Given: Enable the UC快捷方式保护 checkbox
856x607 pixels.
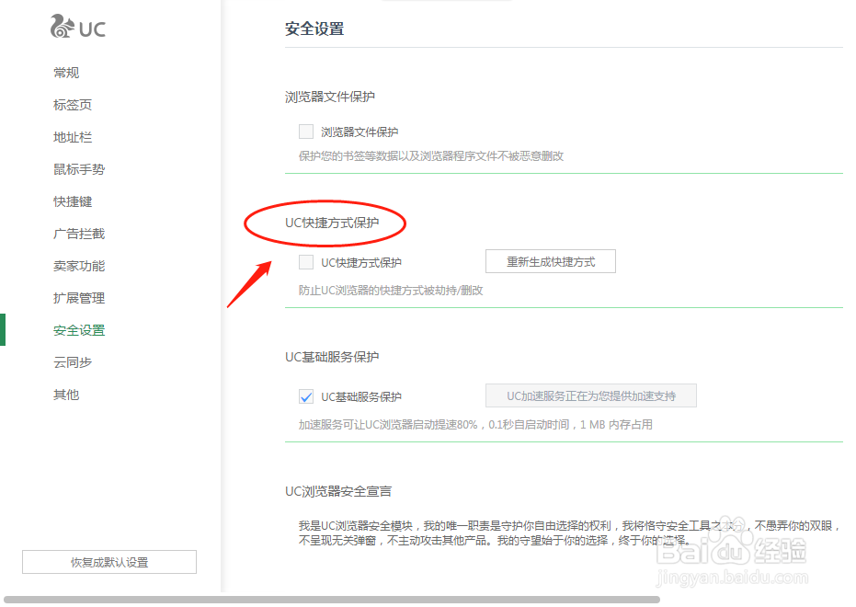Looking at the screenshot, I should (306, 262).
